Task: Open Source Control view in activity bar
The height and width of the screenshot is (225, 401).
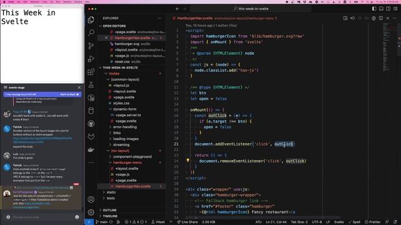Action: (x=91, y=46)
